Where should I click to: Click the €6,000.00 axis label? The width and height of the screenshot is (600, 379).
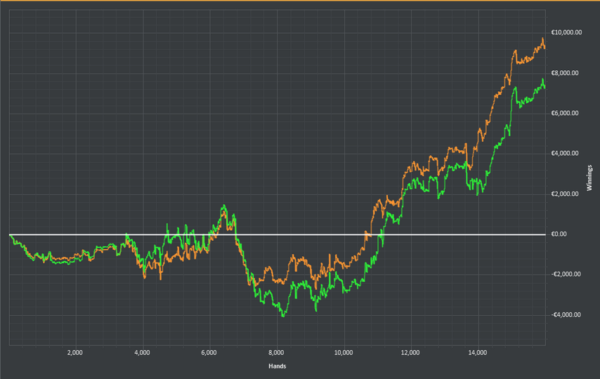click(x=564, y=113)
